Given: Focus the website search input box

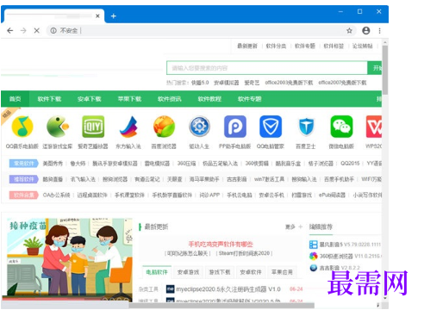Looking at the screenshot, I should point(267,68).
